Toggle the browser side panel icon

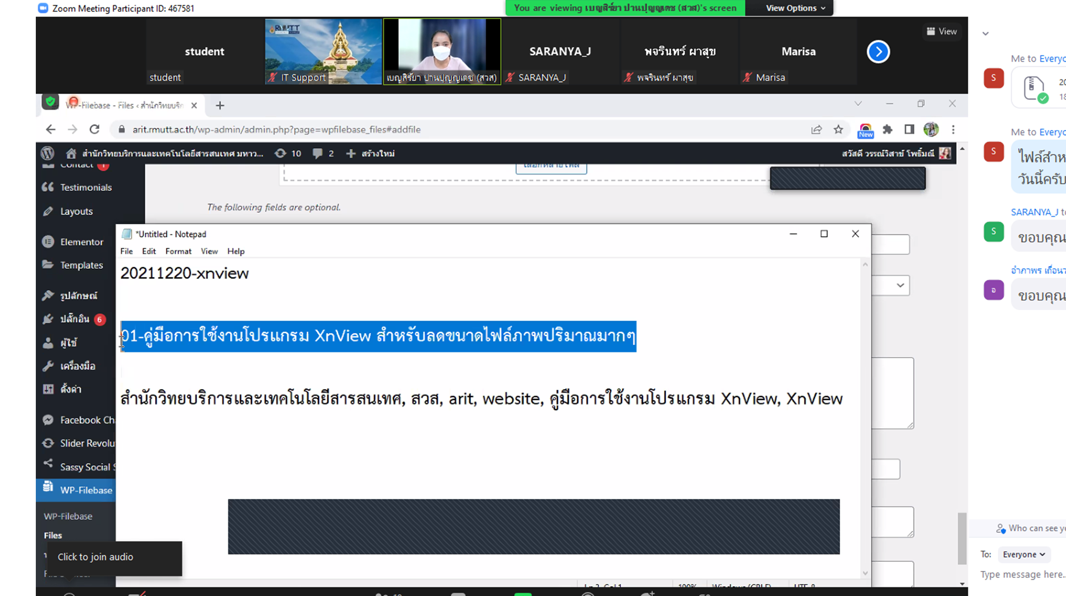[x=909, y=130]
